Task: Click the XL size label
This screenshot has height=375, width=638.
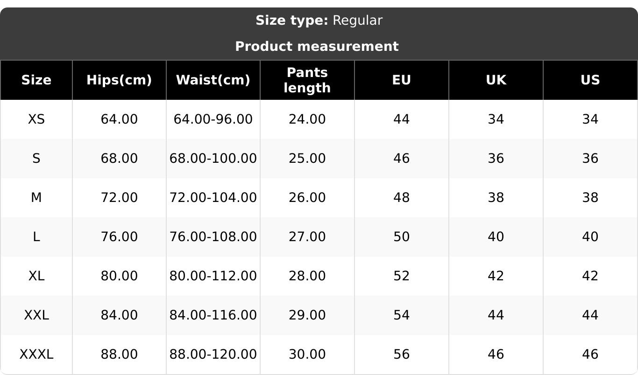Action: pos(36,276)
